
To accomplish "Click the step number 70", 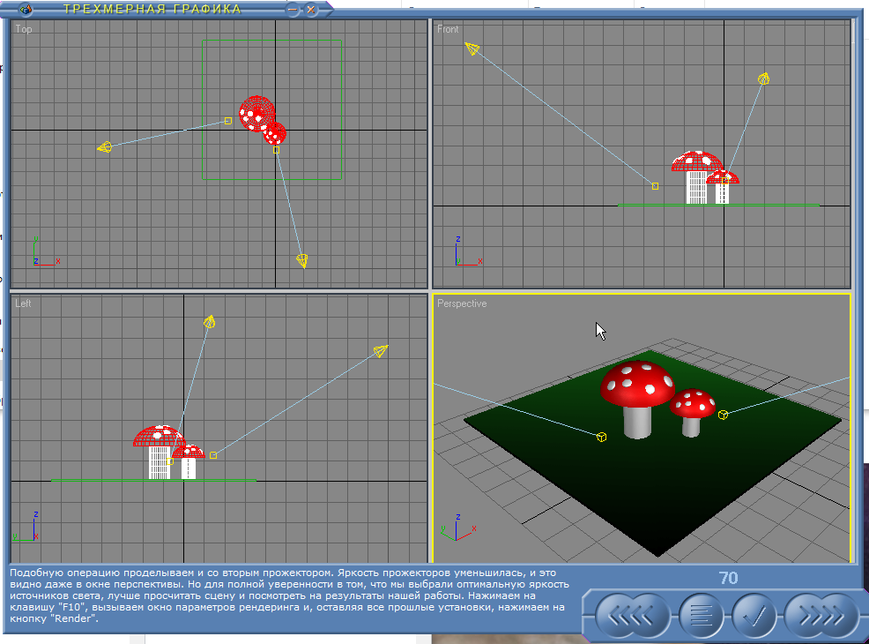I will (728, 578).
